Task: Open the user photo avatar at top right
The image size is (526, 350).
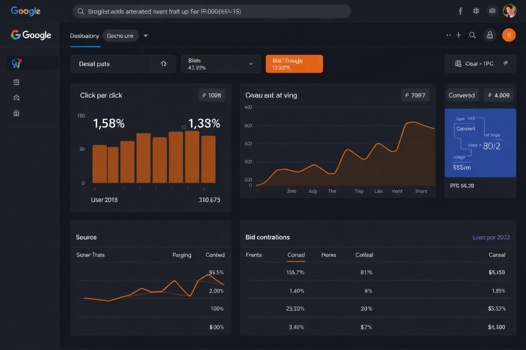Action: [x=509, y=11]
